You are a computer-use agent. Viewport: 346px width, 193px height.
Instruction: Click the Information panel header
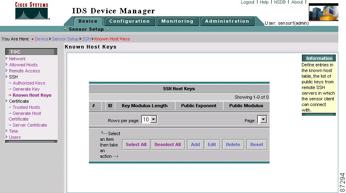tap(319, 58)
